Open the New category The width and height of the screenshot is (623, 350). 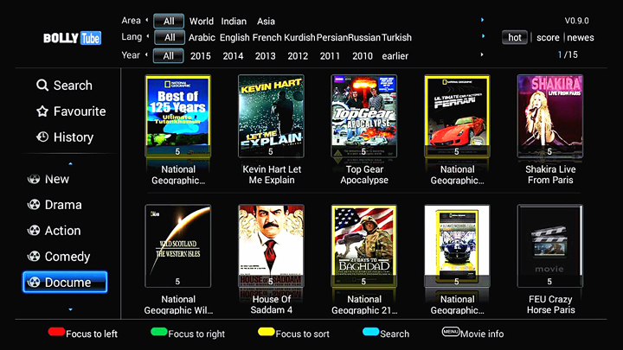pyautogui.click(x=57, y=179)
